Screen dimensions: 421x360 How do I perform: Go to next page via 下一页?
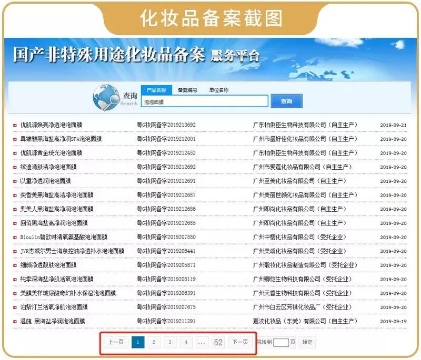coord(241,342)
